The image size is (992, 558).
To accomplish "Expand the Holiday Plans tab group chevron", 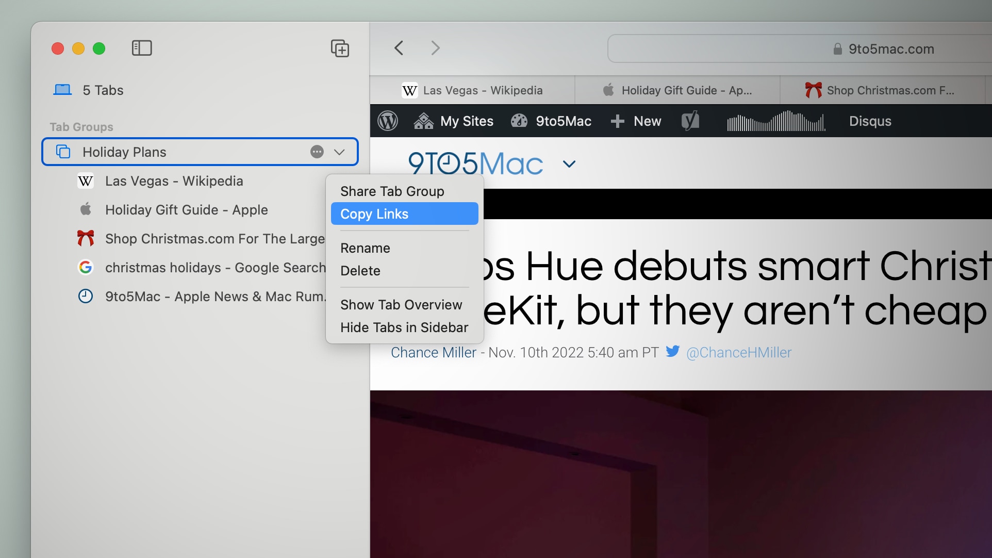I will point(339,152).
